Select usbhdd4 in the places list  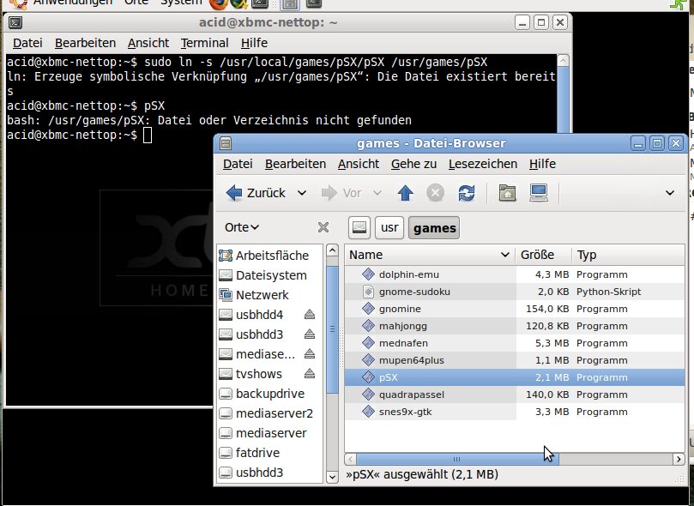point(259,315)
